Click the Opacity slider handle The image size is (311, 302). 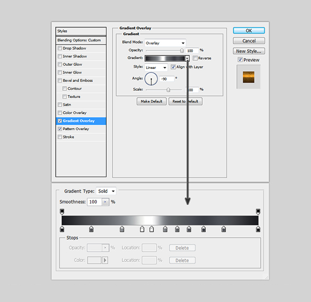182,50
